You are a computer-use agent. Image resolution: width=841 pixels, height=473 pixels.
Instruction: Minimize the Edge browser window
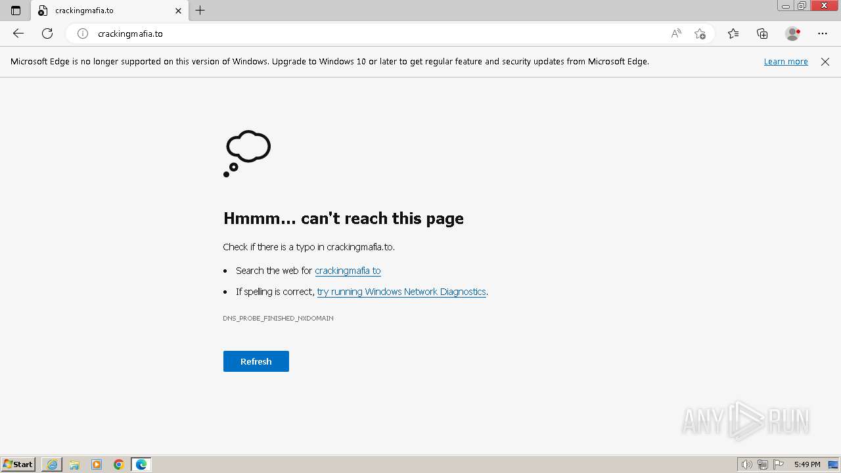tap(785, 6)
